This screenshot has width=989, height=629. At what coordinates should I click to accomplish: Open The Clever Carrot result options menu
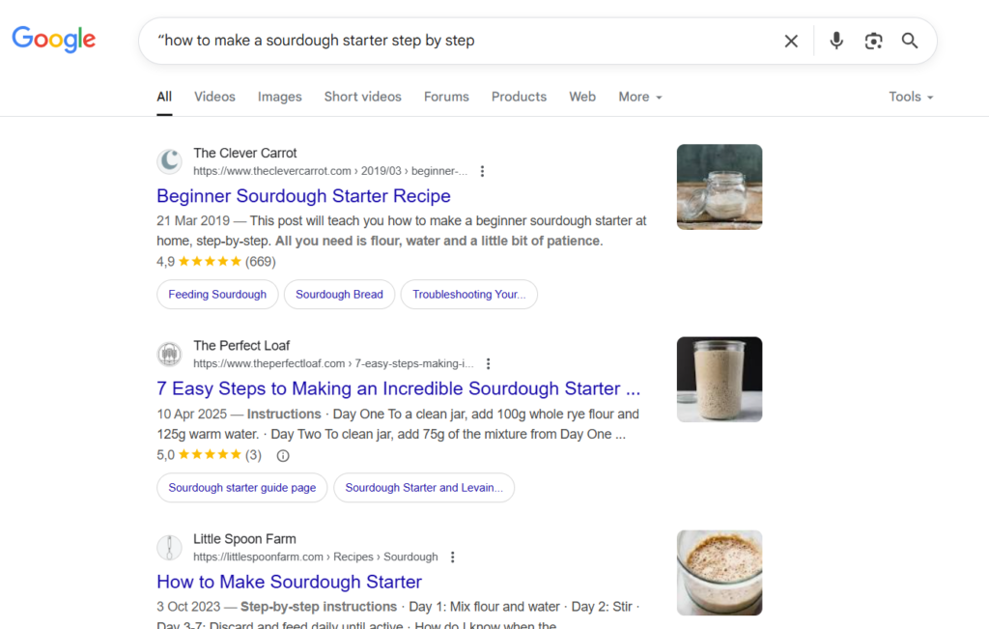[482, 171]
